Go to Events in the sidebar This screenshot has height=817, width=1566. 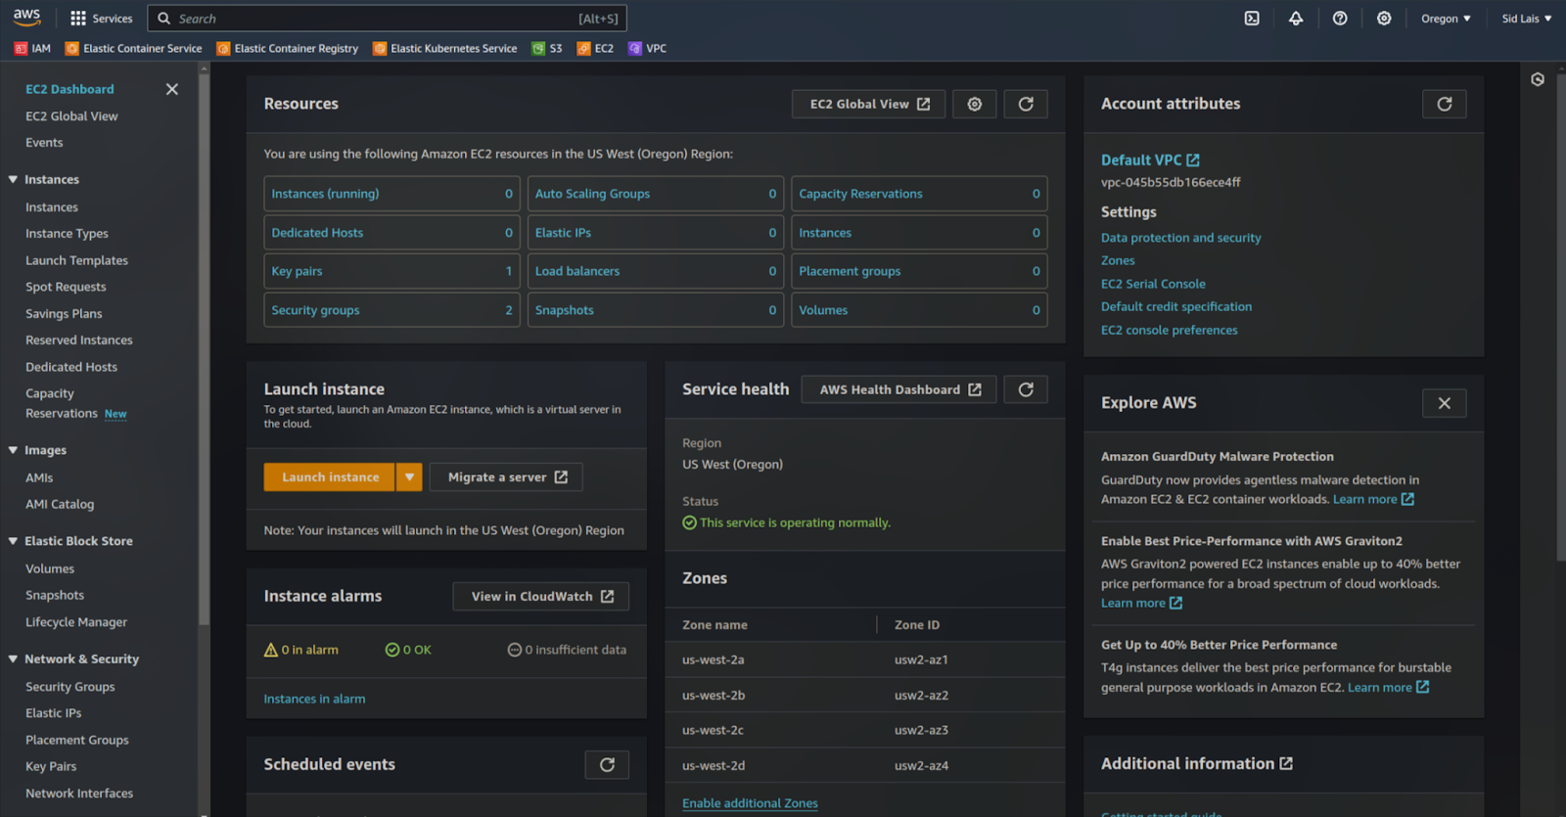click(44, 143)
